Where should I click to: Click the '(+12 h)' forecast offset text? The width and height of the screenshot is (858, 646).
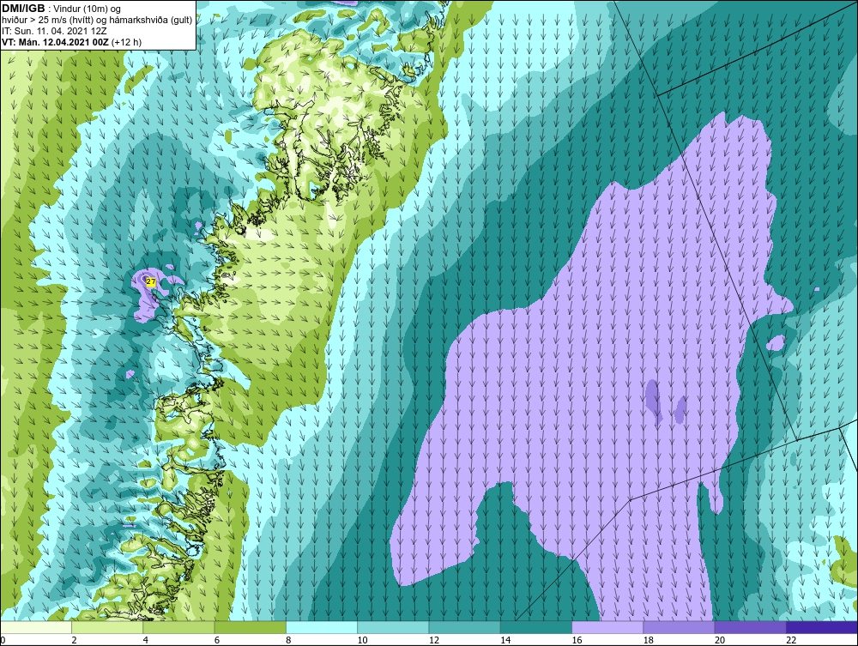(x=126, y=41)
